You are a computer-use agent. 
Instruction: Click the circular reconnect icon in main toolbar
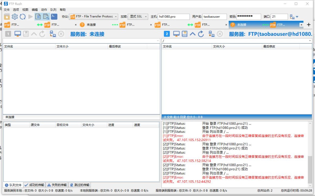(x=23, y=17)
